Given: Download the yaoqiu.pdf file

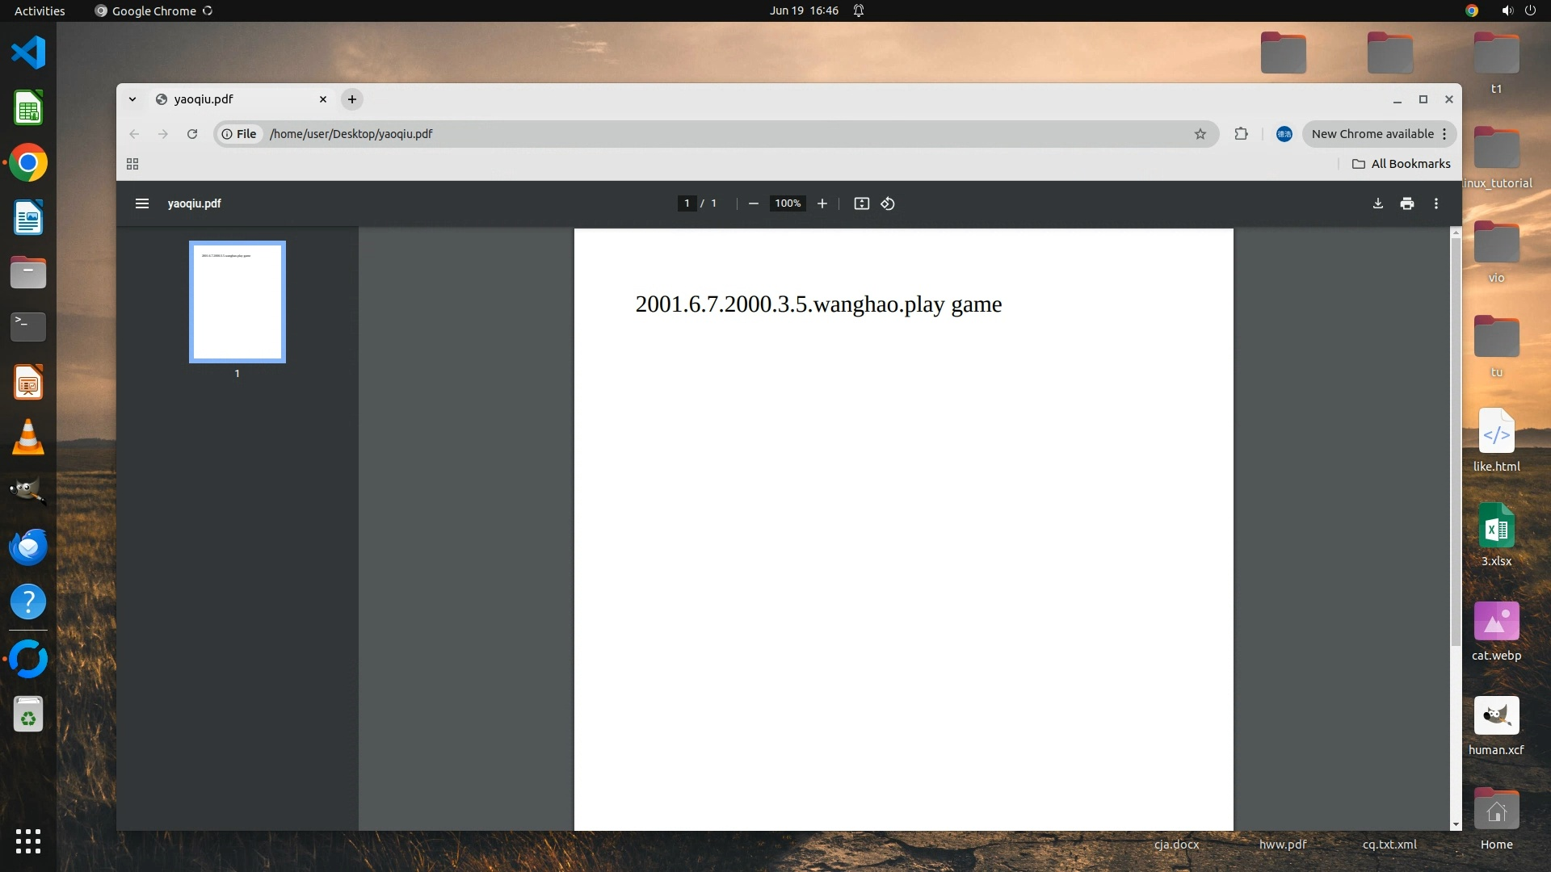Looking at the screenshot, I should pyautogui.click(x=1378, y=203).
